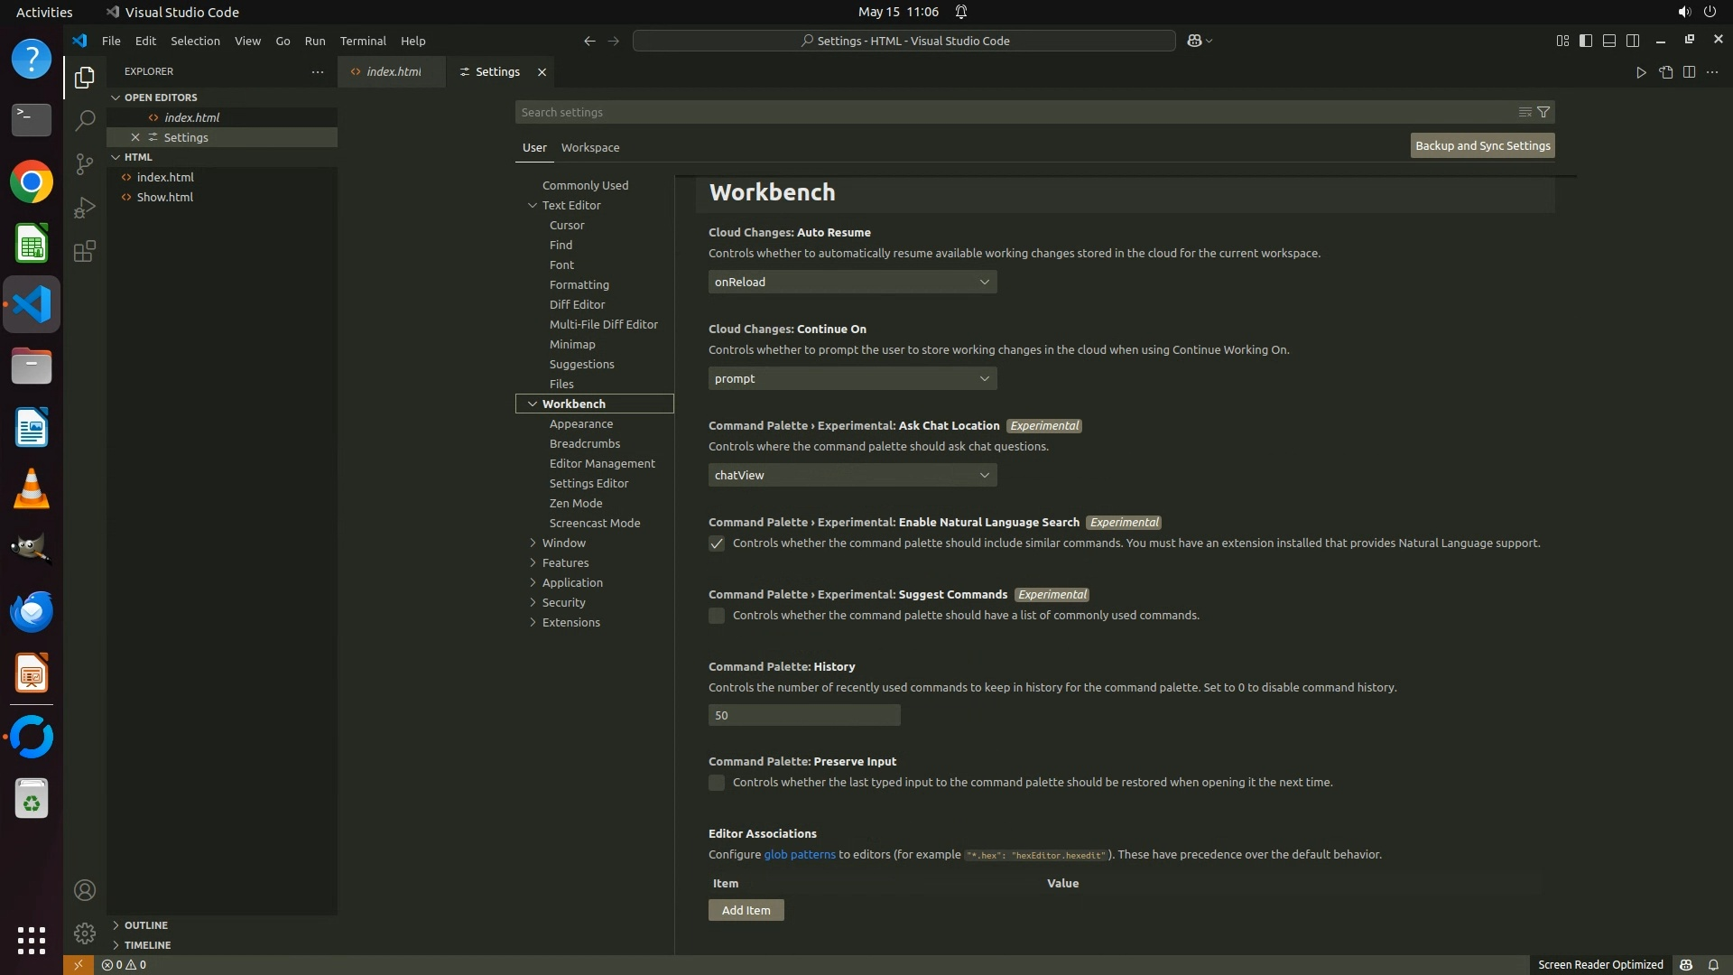Open the Search view in activity bar
The height and width of the screenshot is (975, 1733).
[x=85, y=120]
